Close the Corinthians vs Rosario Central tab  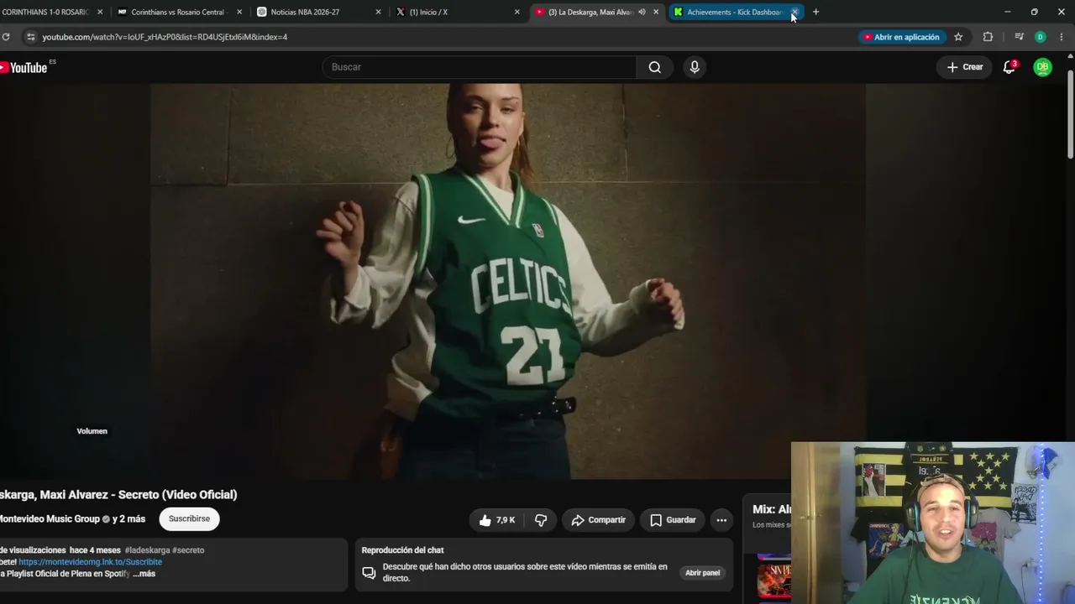click(x=239, y=12)
